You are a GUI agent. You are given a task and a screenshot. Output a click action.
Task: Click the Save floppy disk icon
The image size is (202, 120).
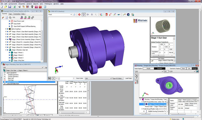click(10, 7)
